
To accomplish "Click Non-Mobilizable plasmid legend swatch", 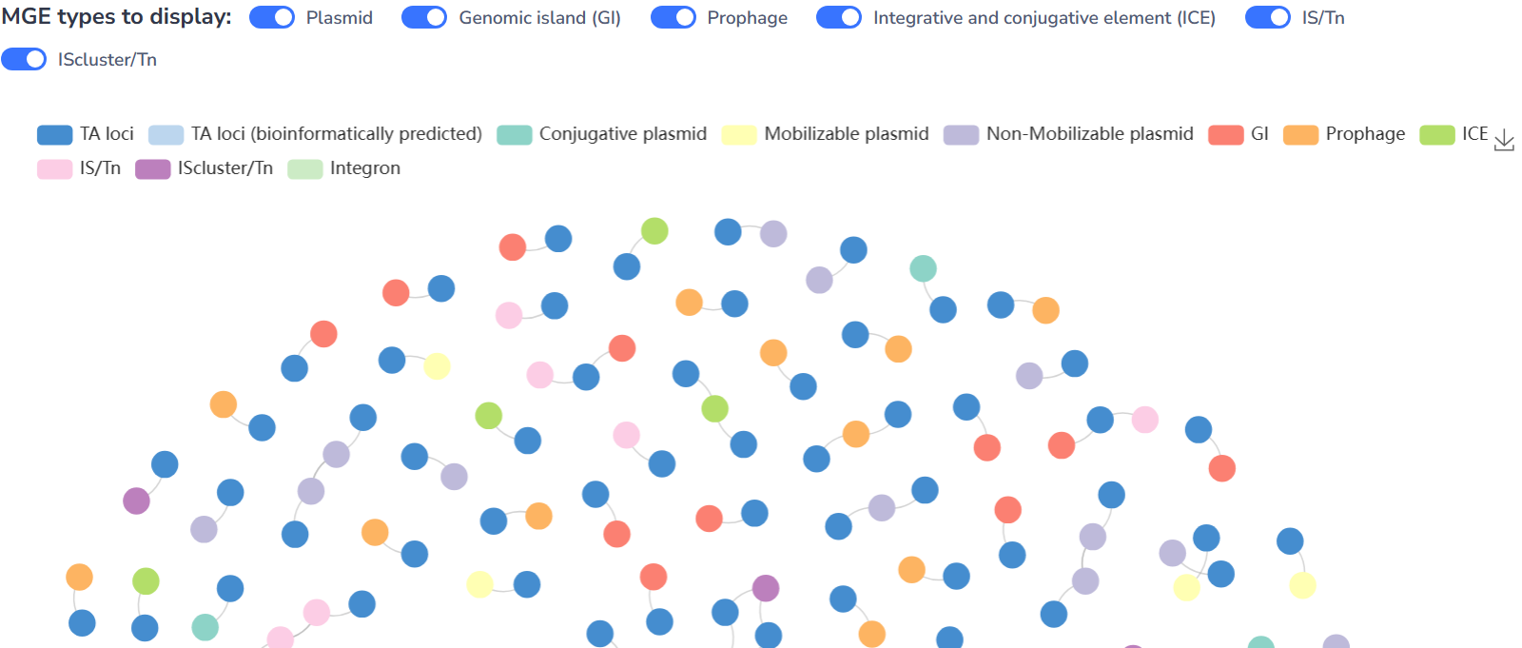I will pos(961,135).
